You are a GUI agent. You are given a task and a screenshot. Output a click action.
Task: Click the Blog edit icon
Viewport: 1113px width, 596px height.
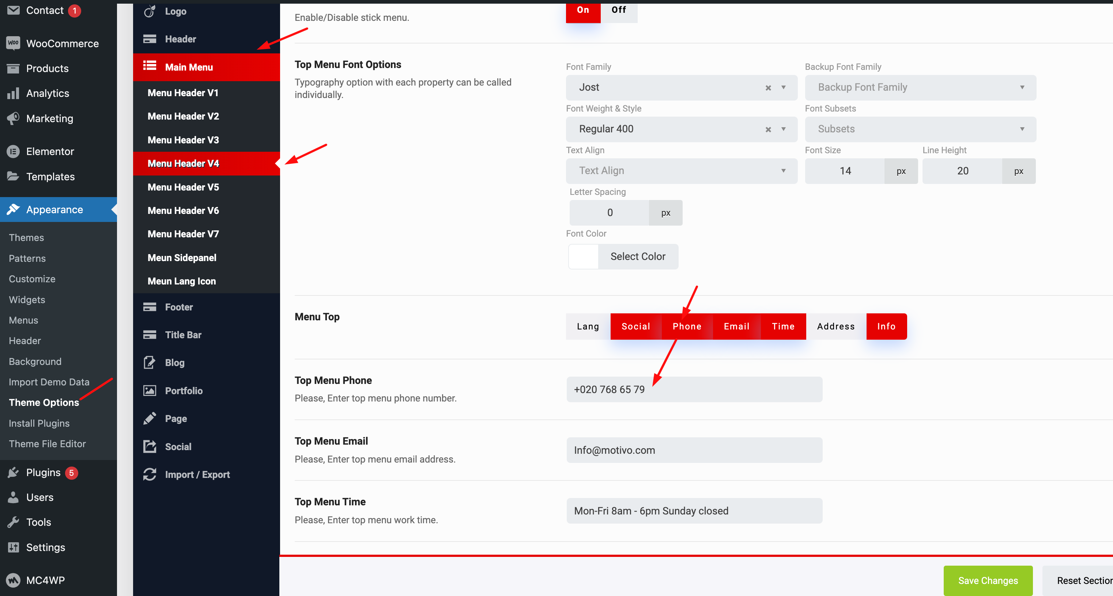(x=150, y=362)
